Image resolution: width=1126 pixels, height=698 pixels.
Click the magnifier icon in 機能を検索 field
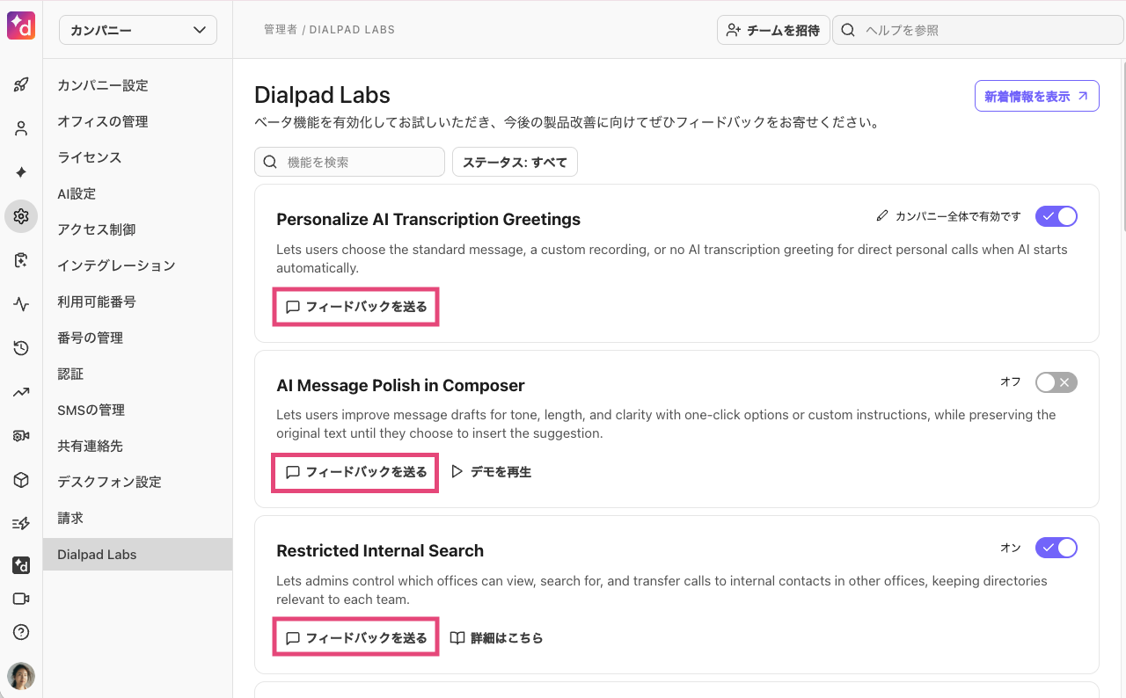(270, 162)
